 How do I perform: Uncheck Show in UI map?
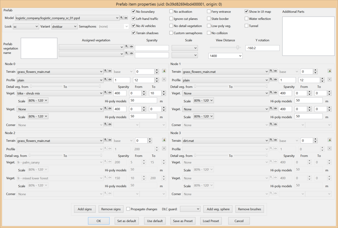246,11
